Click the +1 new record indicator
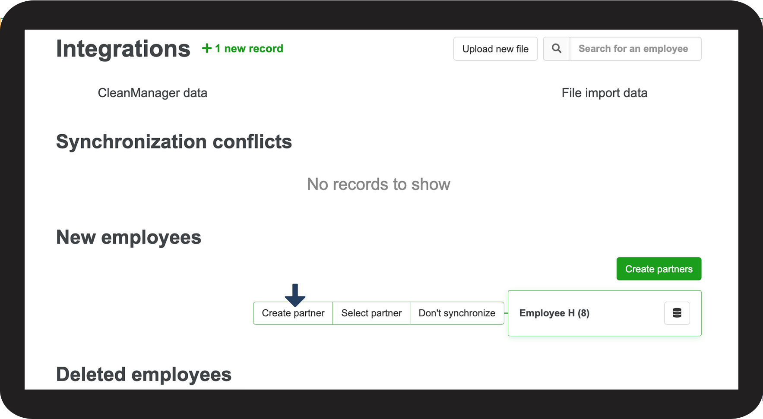The image size is (763, 419). [x=243, y=48]
